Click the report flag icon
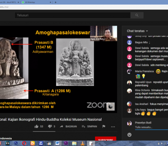 [x=104, y=126]
